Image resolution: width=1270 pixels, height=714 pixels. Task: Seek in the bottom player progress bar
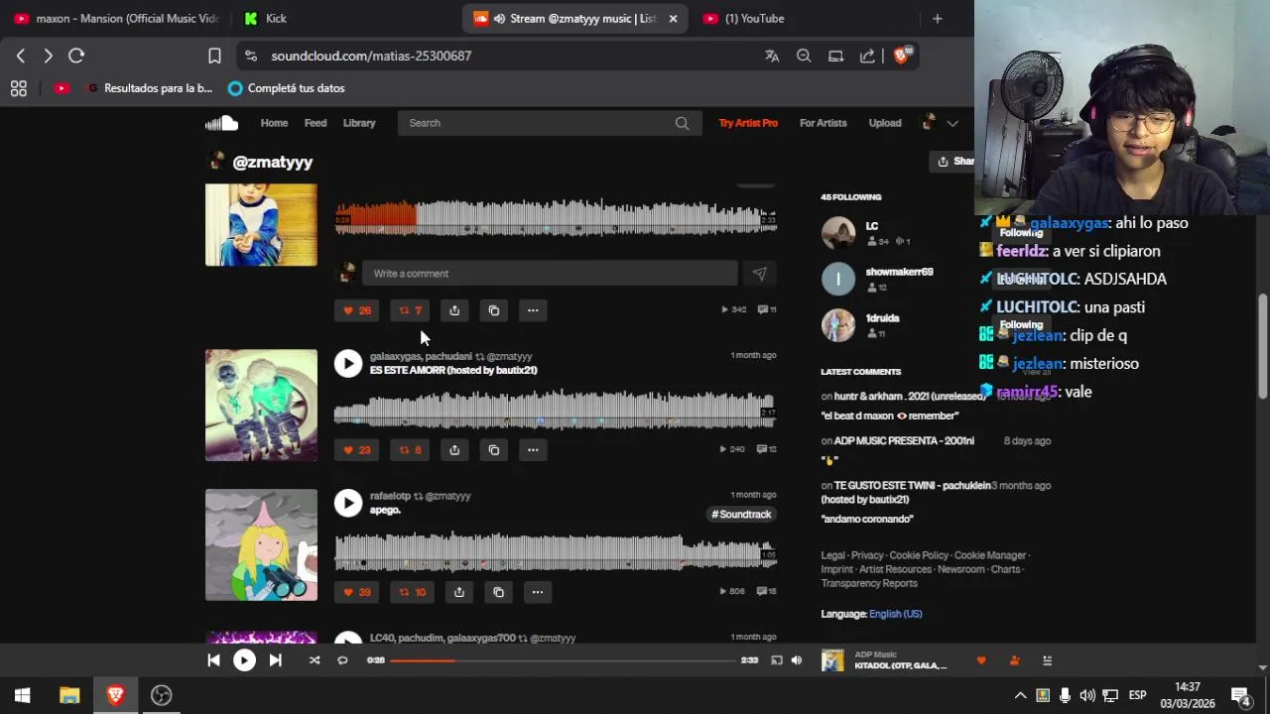pos(562,660)
